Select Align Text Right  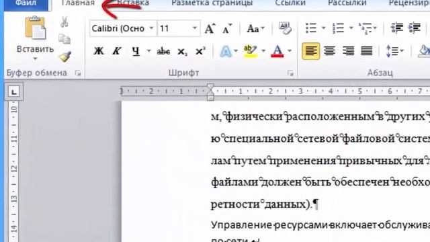(x=348, y=51)
